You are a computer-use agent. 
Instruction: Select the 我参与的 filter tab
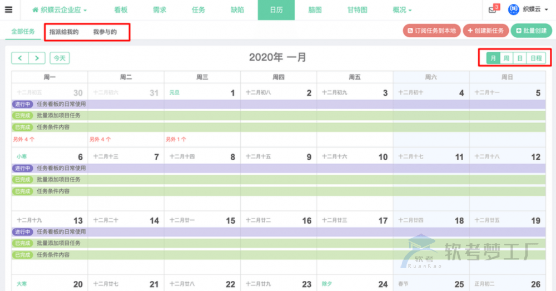click(x=105, y=32)
